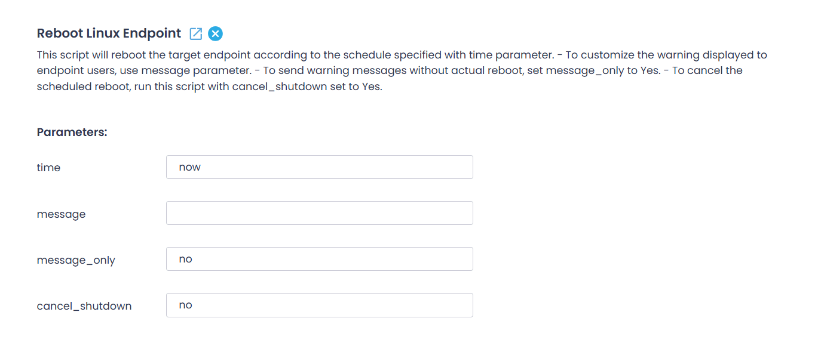Click the time parameter label
Viewport: 821px width, 349px height.
pos(49,168)
